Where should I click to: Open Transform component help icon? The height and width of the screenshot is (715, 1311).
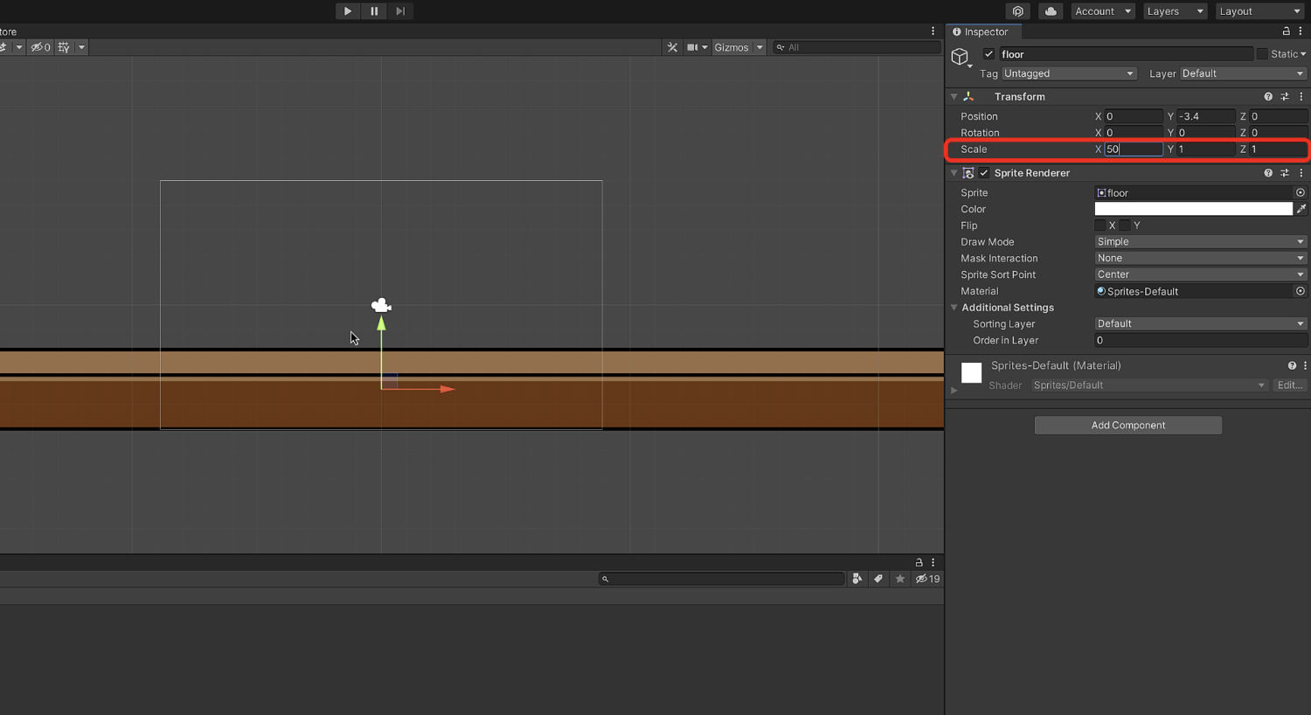tap(1268, 97)
